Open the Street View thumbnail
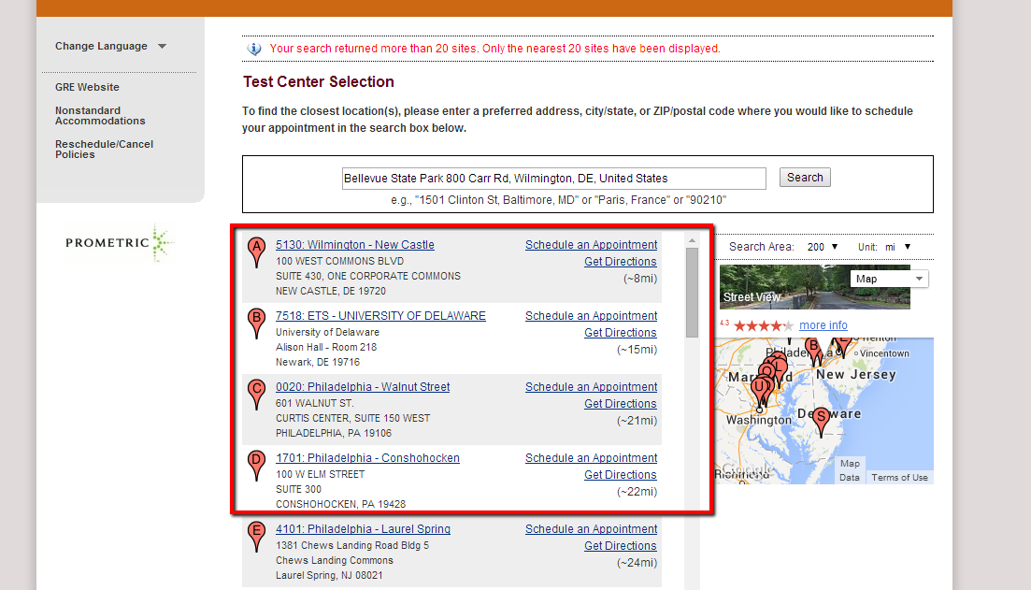This screenshot has width=1031, height=590. coord(815,287)
